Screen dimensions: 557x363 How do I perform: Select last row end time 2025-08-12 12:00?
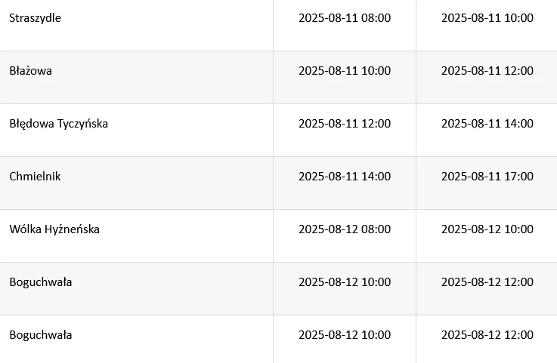point(487,335)
